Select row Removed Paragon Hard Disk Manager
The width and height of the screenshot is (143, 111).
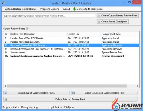tap(71, 49)
